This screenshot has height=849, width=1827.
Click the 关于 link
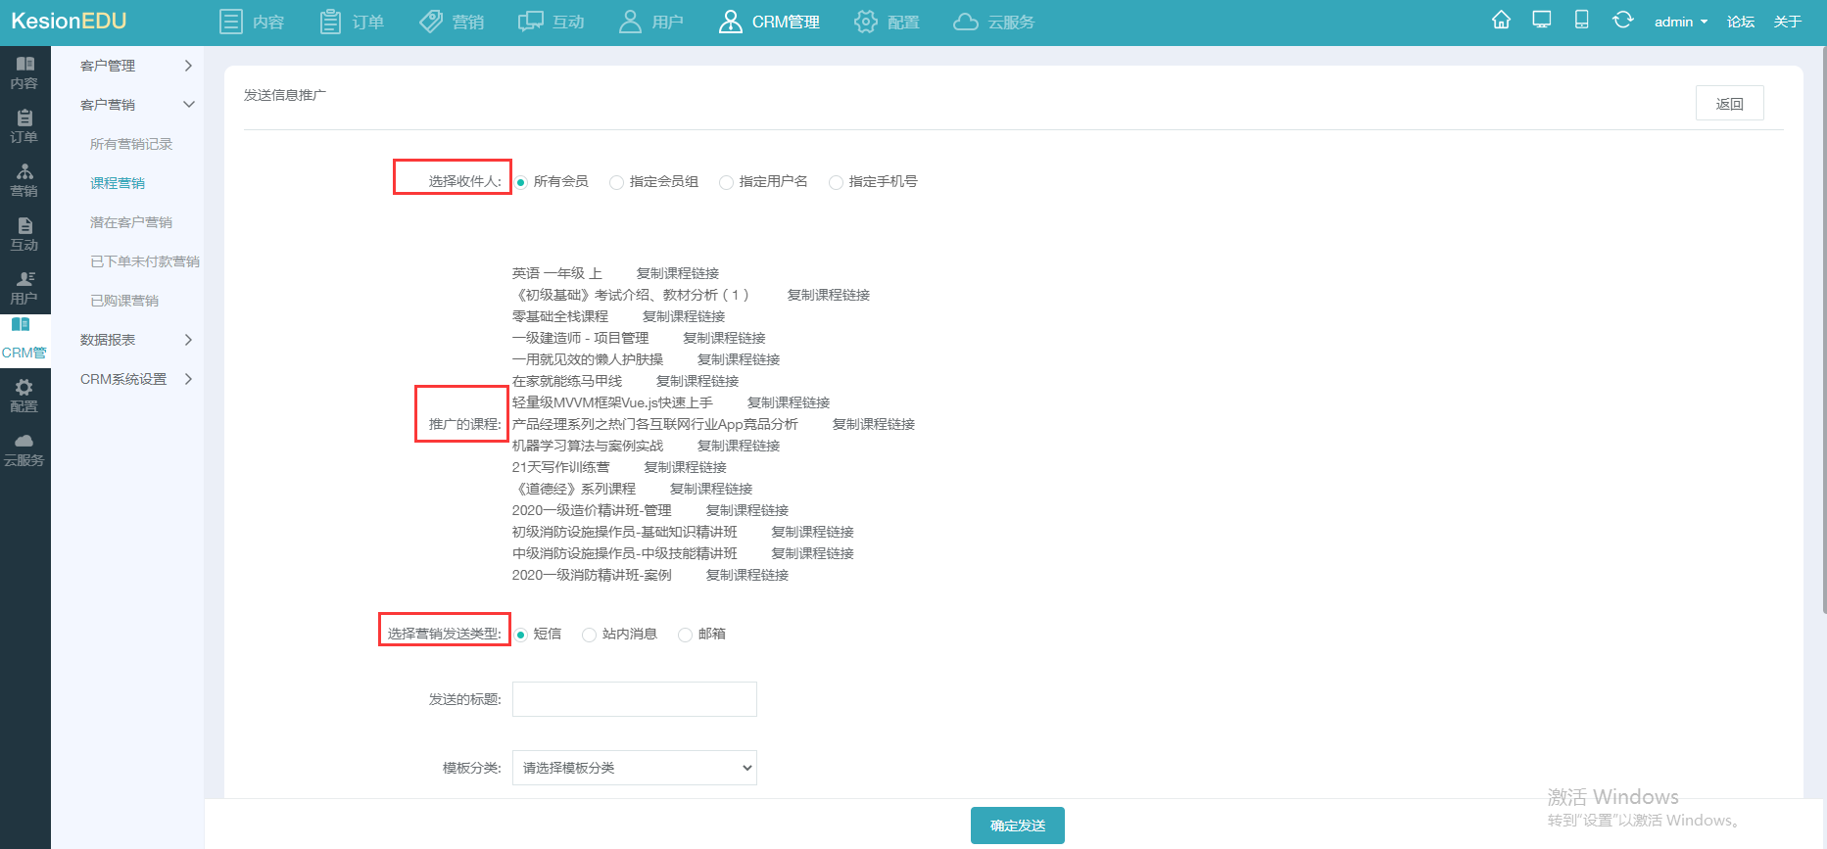click(1788, 22)
